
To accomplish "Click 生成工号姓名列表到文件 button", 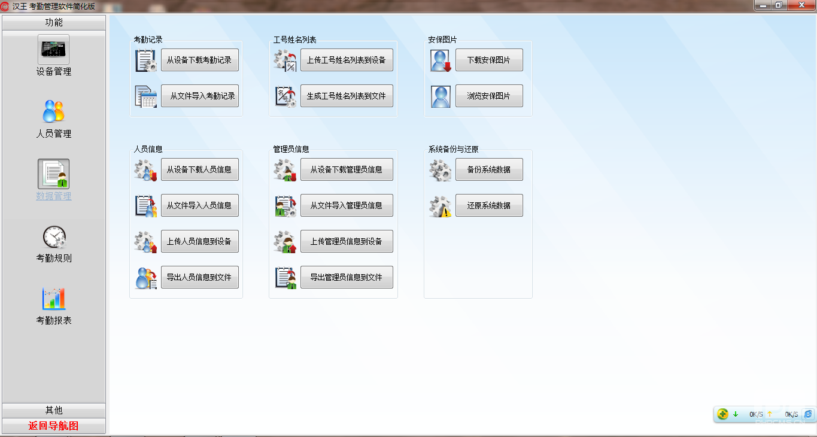I will click(x=347, y=96).
